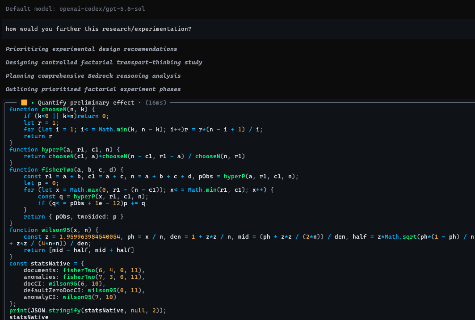Click the 'let p = 0;' line
Screen dimensions: 475x320
click(x=41, y=183)
